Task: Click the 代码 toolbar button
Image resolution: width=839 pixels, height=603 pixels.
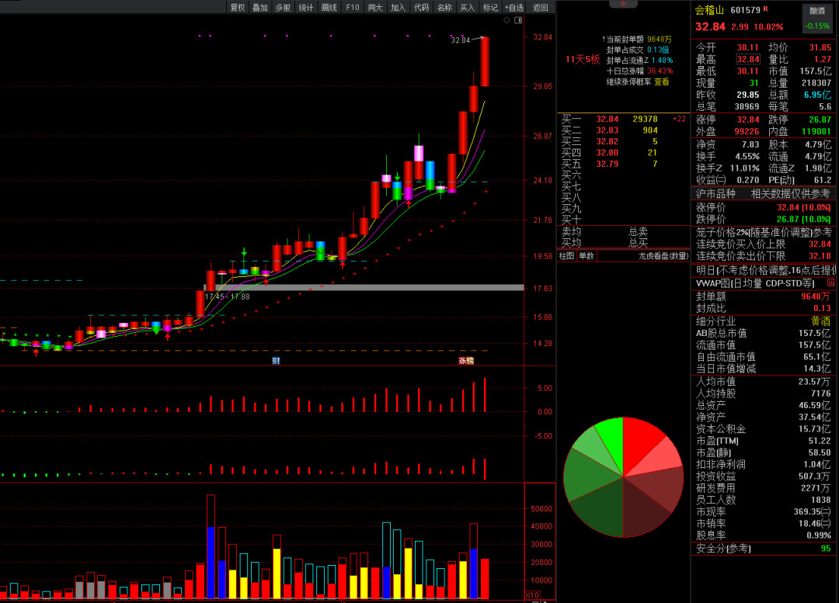Action: point(422,7)
